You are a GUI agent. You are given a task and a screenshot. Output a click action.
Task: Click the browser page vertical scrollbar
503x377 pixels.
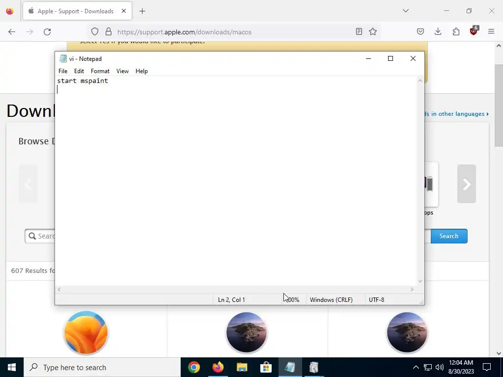(x=499, y=105)
